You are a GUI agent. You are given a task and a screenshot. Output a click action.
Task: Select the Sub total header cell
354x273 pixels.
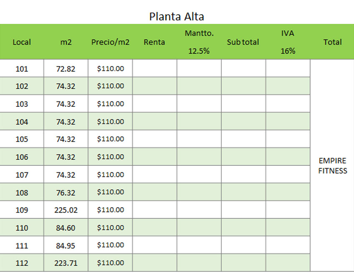click(x=243, y=42)
